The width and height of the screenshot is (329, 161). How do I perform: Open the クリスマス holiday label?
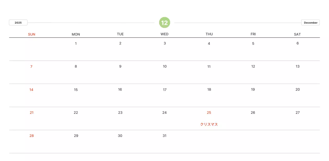point(209,124)
